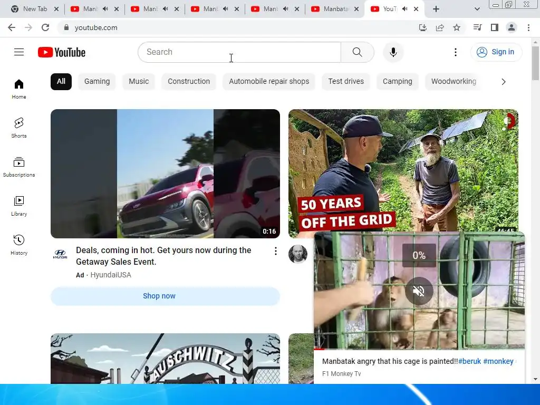Open a new tab with plus button
Viewport: 540px width, 405px height.
436,9
